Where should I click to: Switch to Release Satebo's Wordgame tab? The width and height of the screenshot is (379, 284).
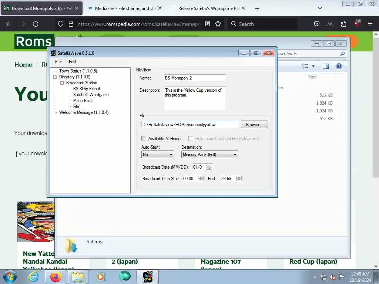point(209,9)
